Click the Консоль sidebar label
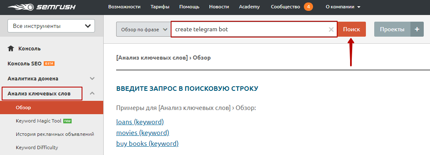 pyautogui.click(x=30, y=49)
